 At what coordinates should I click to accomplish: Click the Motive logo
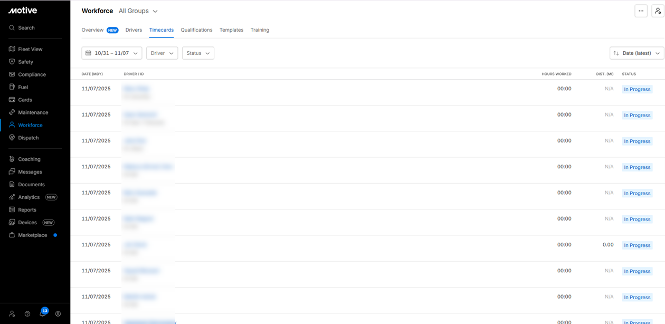click(22, 11)
